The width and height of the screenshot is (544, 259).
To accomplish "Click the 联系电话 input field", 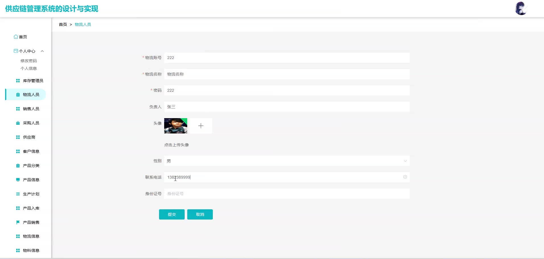I will 287,177.
